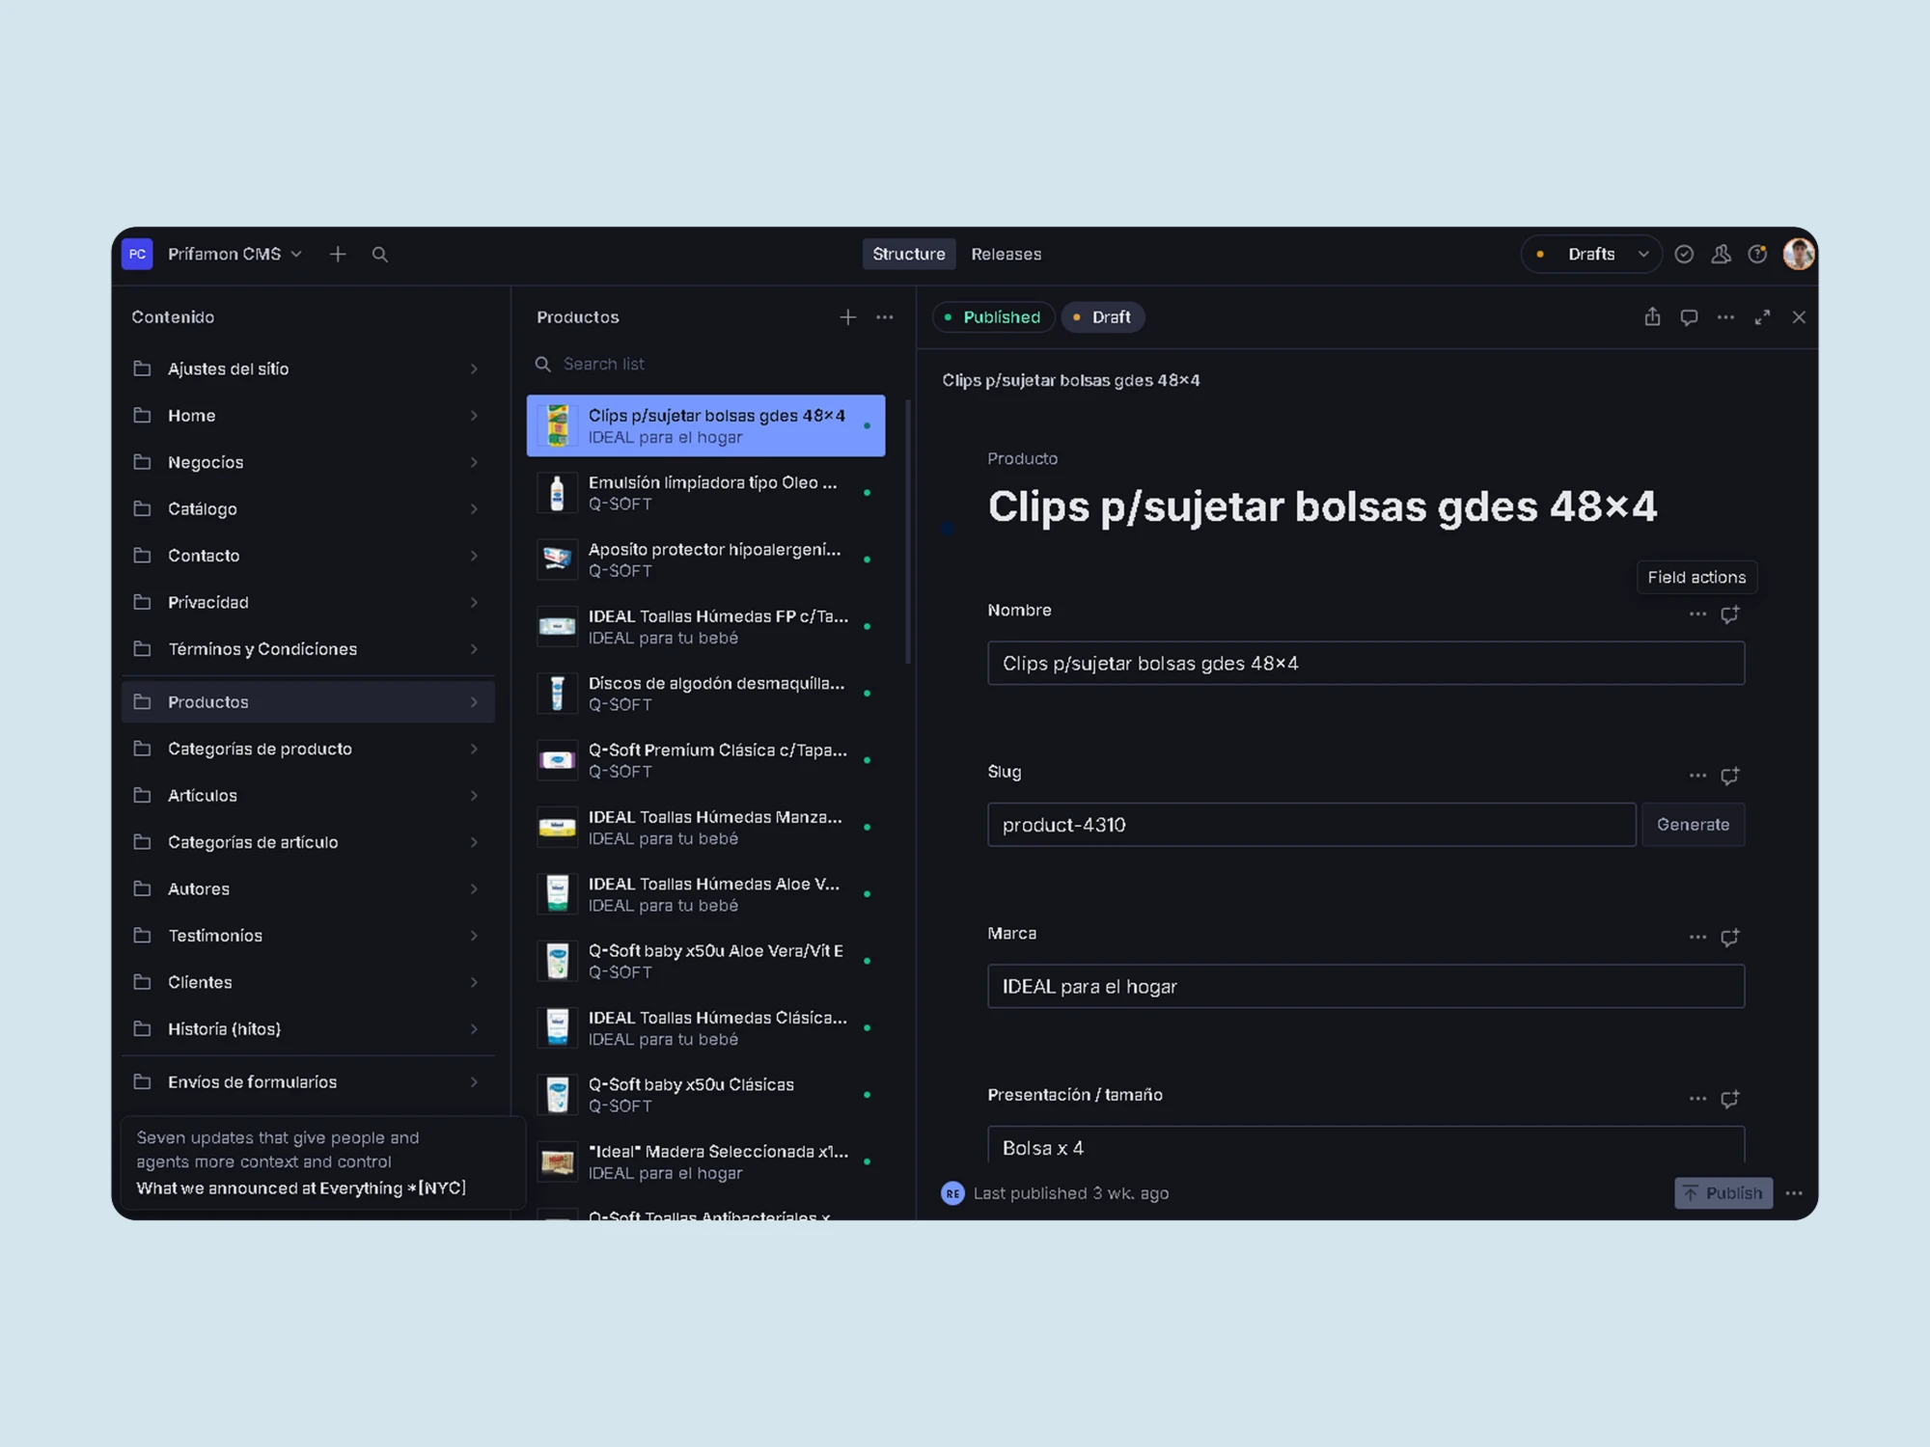Expand Envíos de formularios
The height and width of the screenshot is (1447, 1930).
pos(308,1082)
